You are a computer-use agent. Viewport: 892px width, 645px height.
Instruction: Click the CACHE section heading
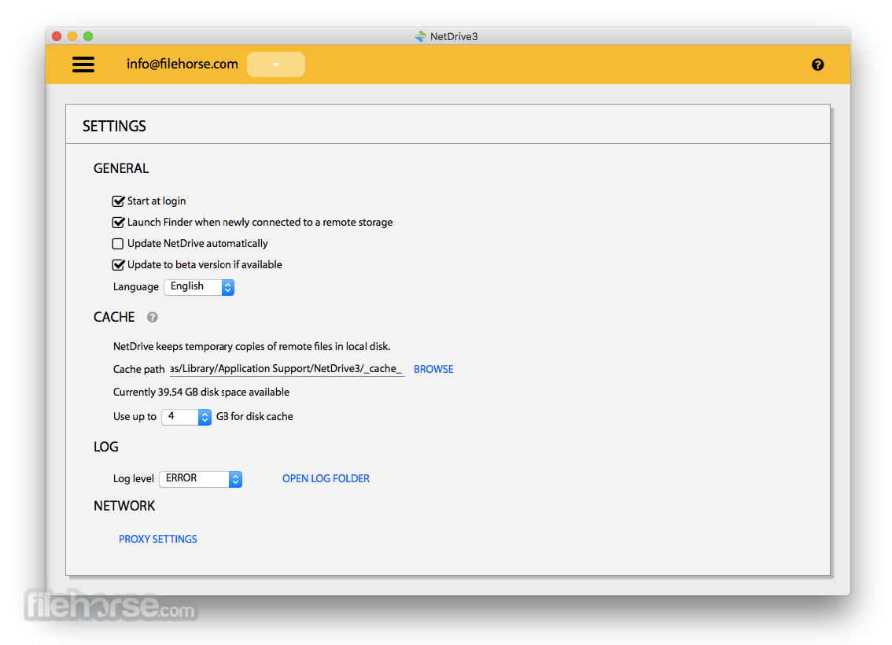pos(114,317)
